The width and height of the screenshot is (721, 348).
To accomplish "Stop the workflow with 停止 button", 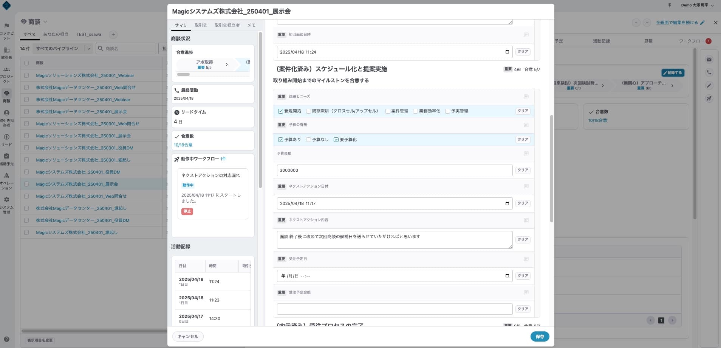I will point(187,211).
